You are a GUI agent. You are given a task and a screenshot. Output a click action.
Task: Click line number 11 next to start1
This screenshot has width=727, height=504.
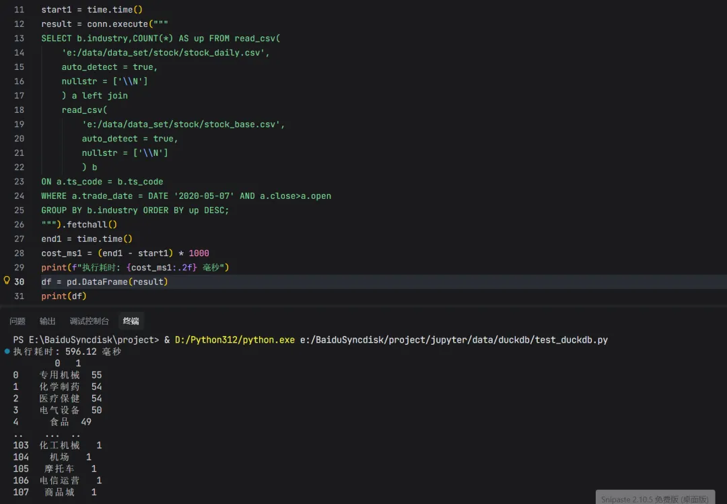coord(19,9)
